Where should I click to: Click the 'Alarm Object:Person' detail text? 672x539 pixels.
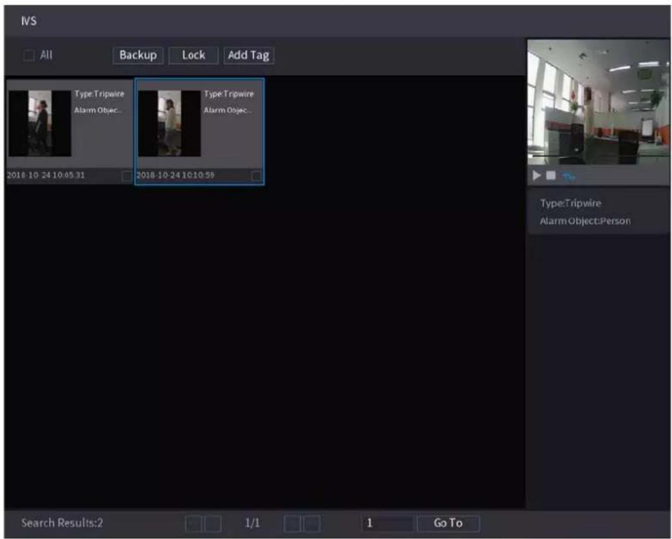(585, 221)
